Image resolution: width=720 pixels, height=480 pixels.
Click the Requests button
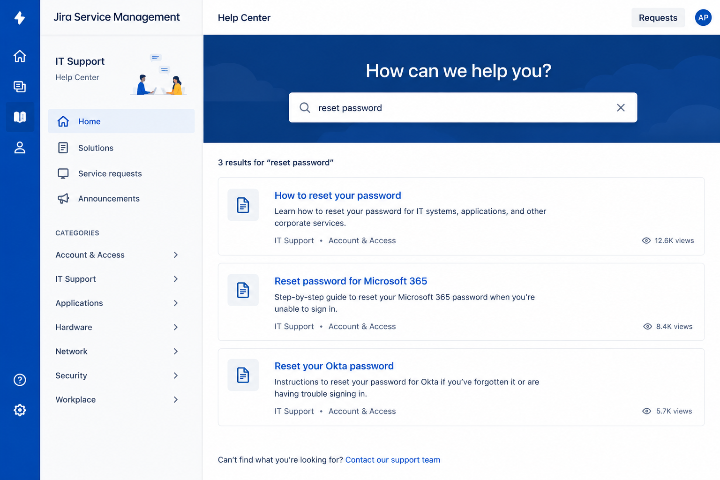pyautogui.click(x=658, y=18)
